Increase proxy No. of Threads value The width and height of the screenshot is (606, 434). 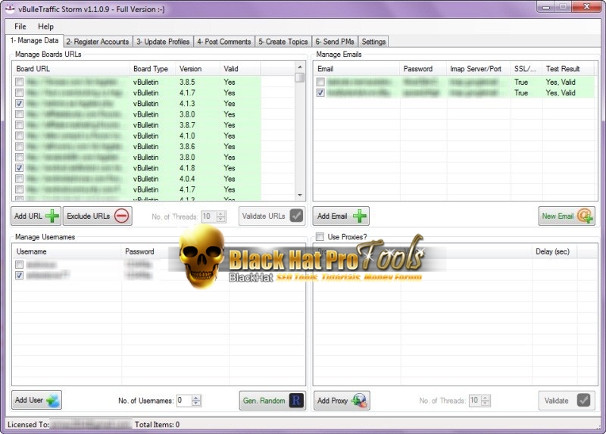coord(486,398)
